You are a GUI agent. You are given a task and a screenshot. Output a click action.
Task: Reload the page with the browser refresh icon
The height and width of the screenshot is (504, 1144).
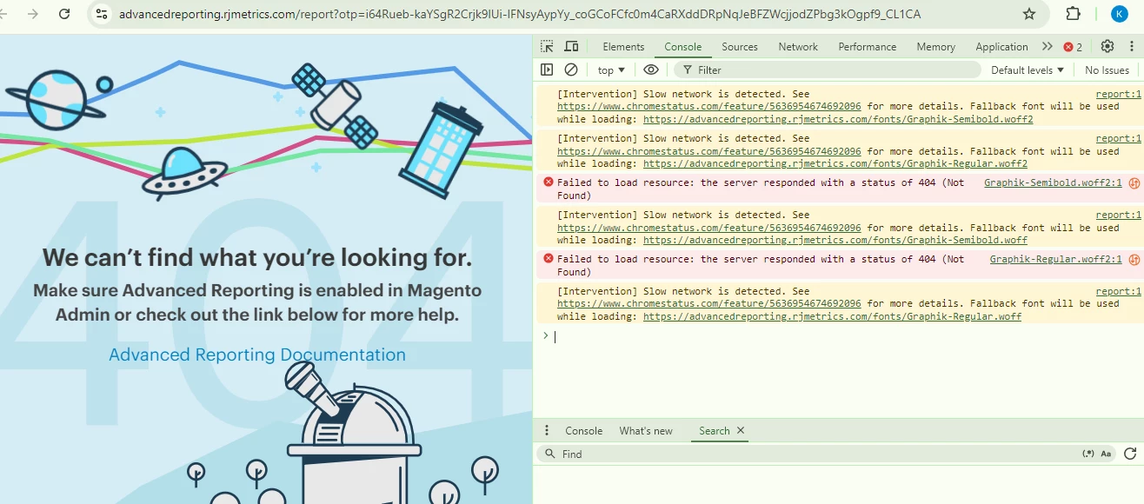pos(64,14)
